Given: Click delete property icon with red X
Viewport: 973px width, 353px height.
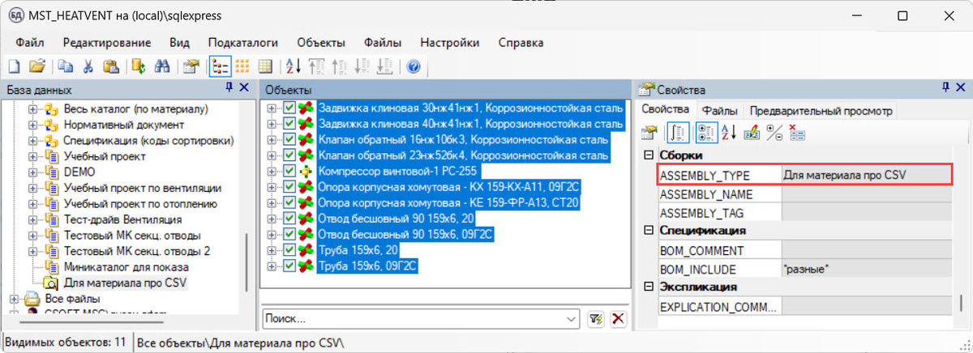Looking at the screenshot, I should [796, 133].
